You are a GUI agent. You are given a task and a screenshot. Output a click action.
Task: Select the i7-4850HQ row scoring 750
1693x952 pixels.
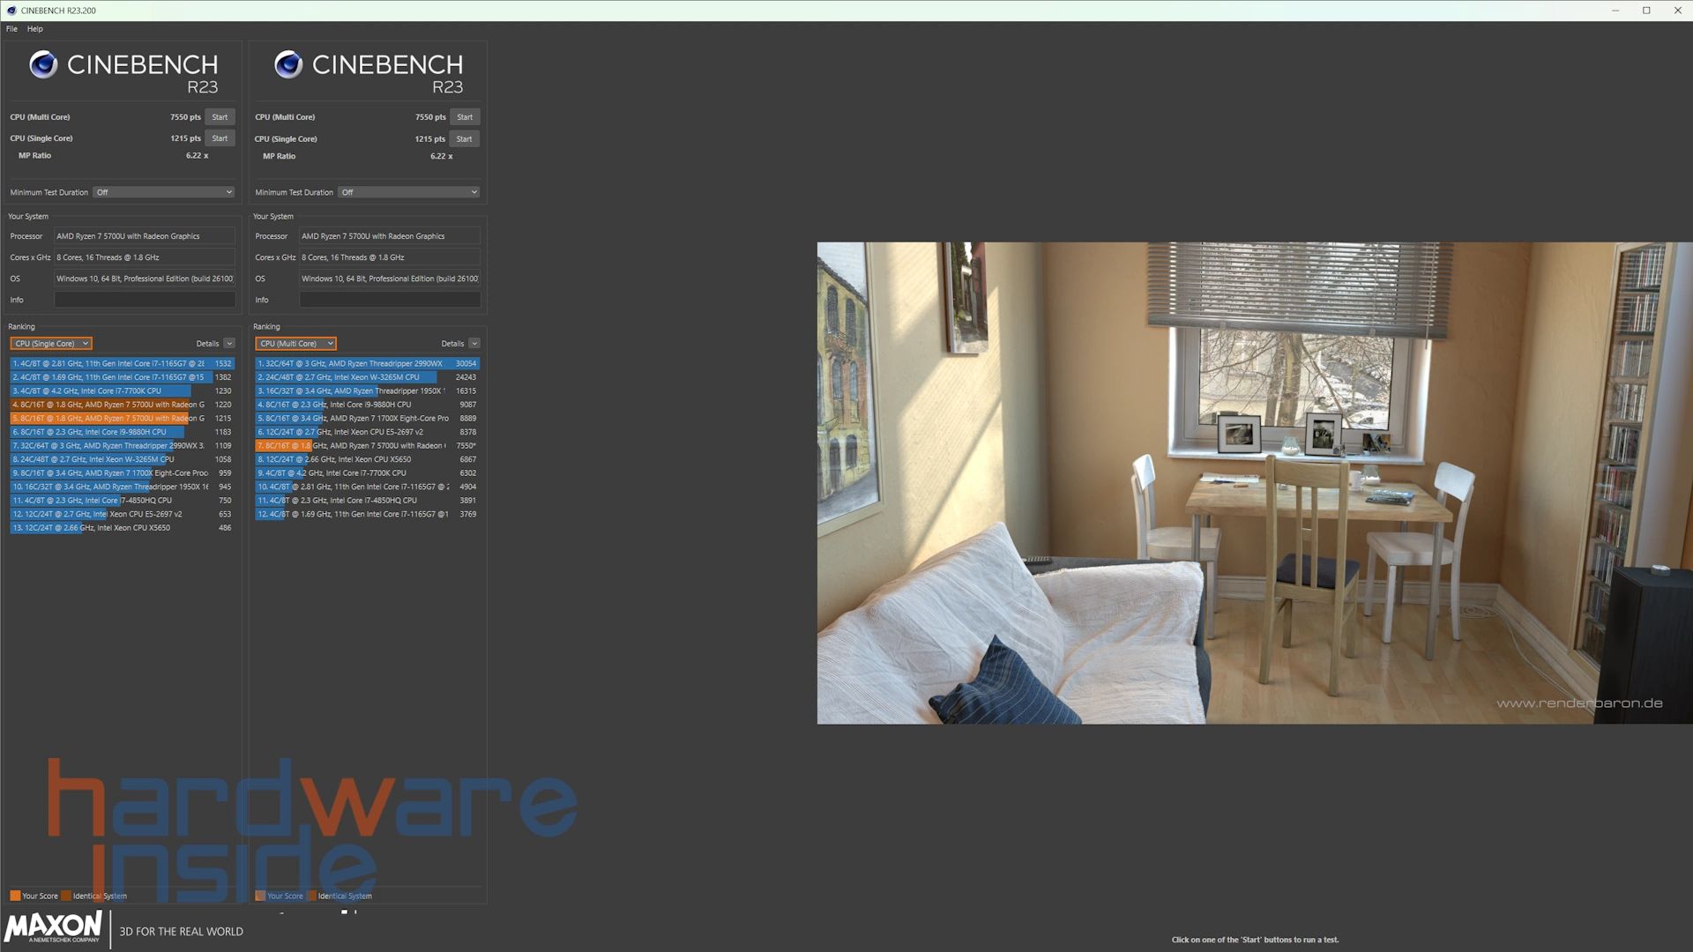123,500
